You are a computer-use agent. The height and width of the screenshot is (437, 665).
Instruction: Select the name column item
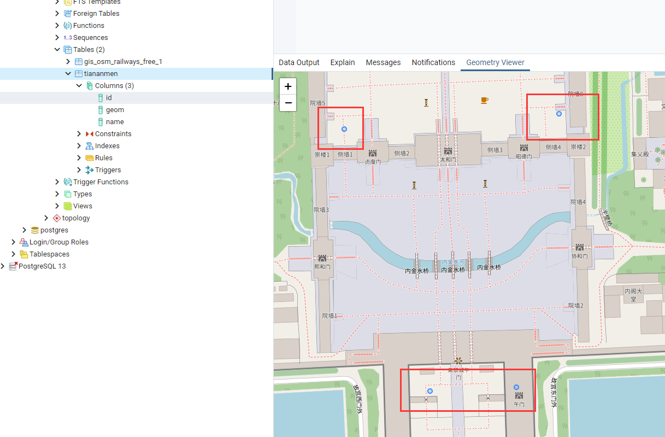click(115, 122)
